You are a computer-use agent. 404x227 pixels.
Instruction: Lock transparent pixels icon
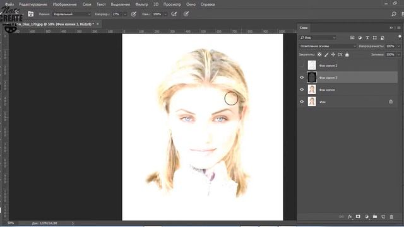click(x=319, y=55)
